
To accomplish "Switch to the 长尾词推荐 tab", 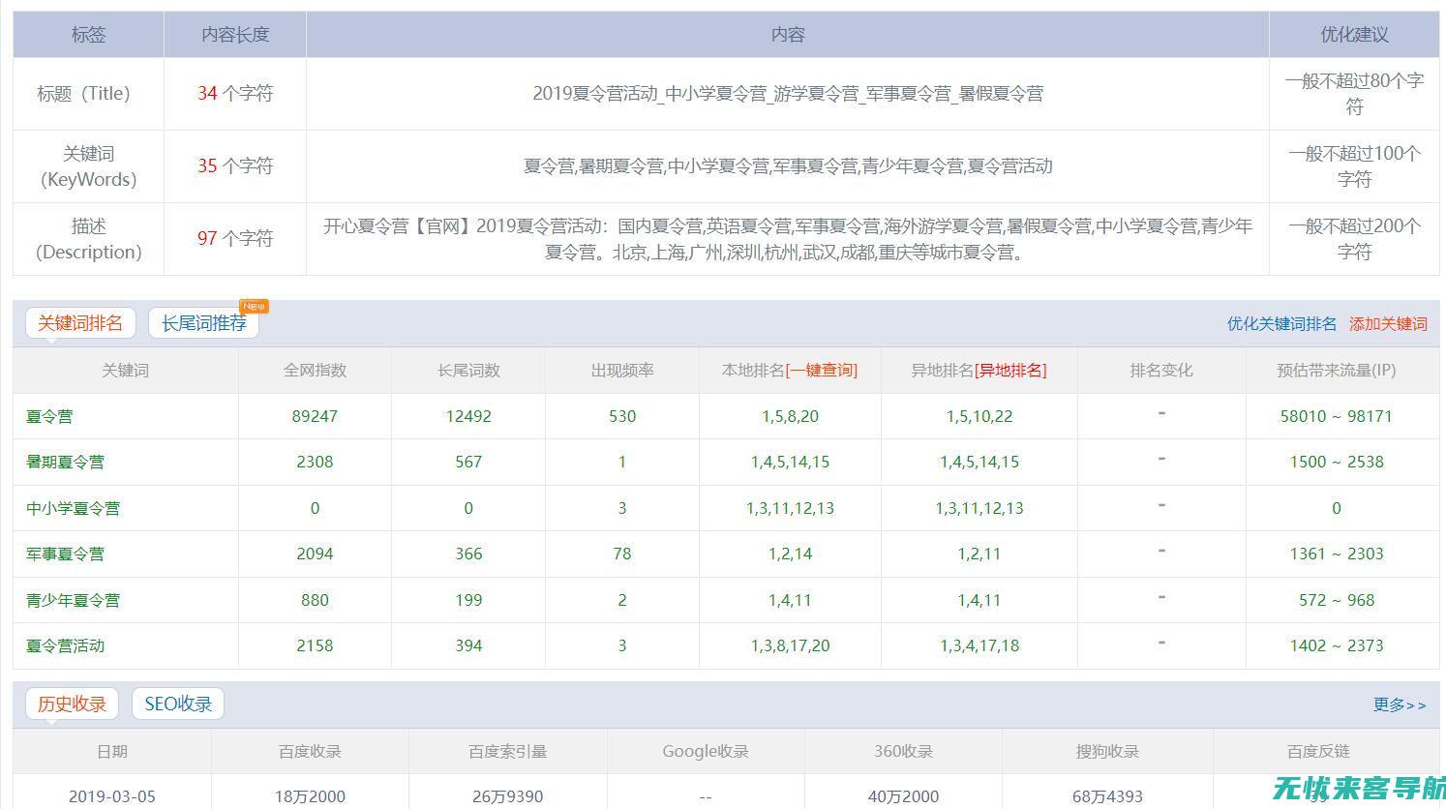I will coord(203,323).
